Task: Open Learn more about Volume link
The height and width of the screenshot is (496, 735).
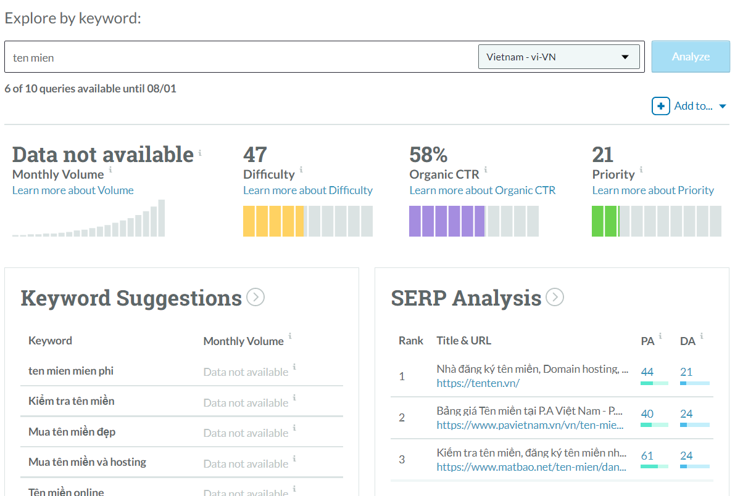Action: (x=73, y=190)
